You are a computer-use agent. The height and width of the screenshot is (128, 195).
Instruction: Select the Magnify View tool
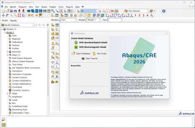pyautogui.click(x=11, y=15)
